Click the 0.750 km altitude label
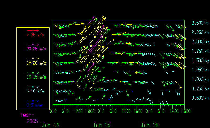Screen dimensions: 210x128 200,88
